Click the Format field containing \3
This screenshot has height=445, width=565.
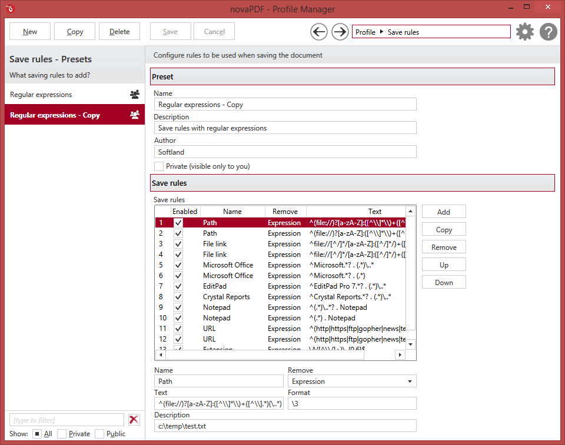click(352, 404)
